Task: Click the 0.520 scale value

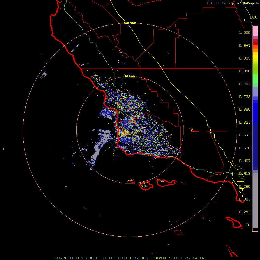Action: tap(245, 148)
